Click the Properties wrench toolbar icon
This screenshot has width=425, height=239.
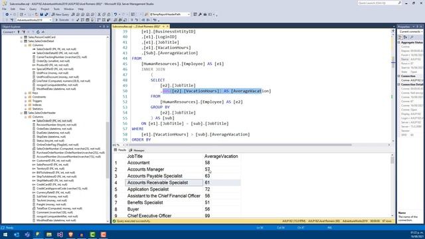point(200,15)
